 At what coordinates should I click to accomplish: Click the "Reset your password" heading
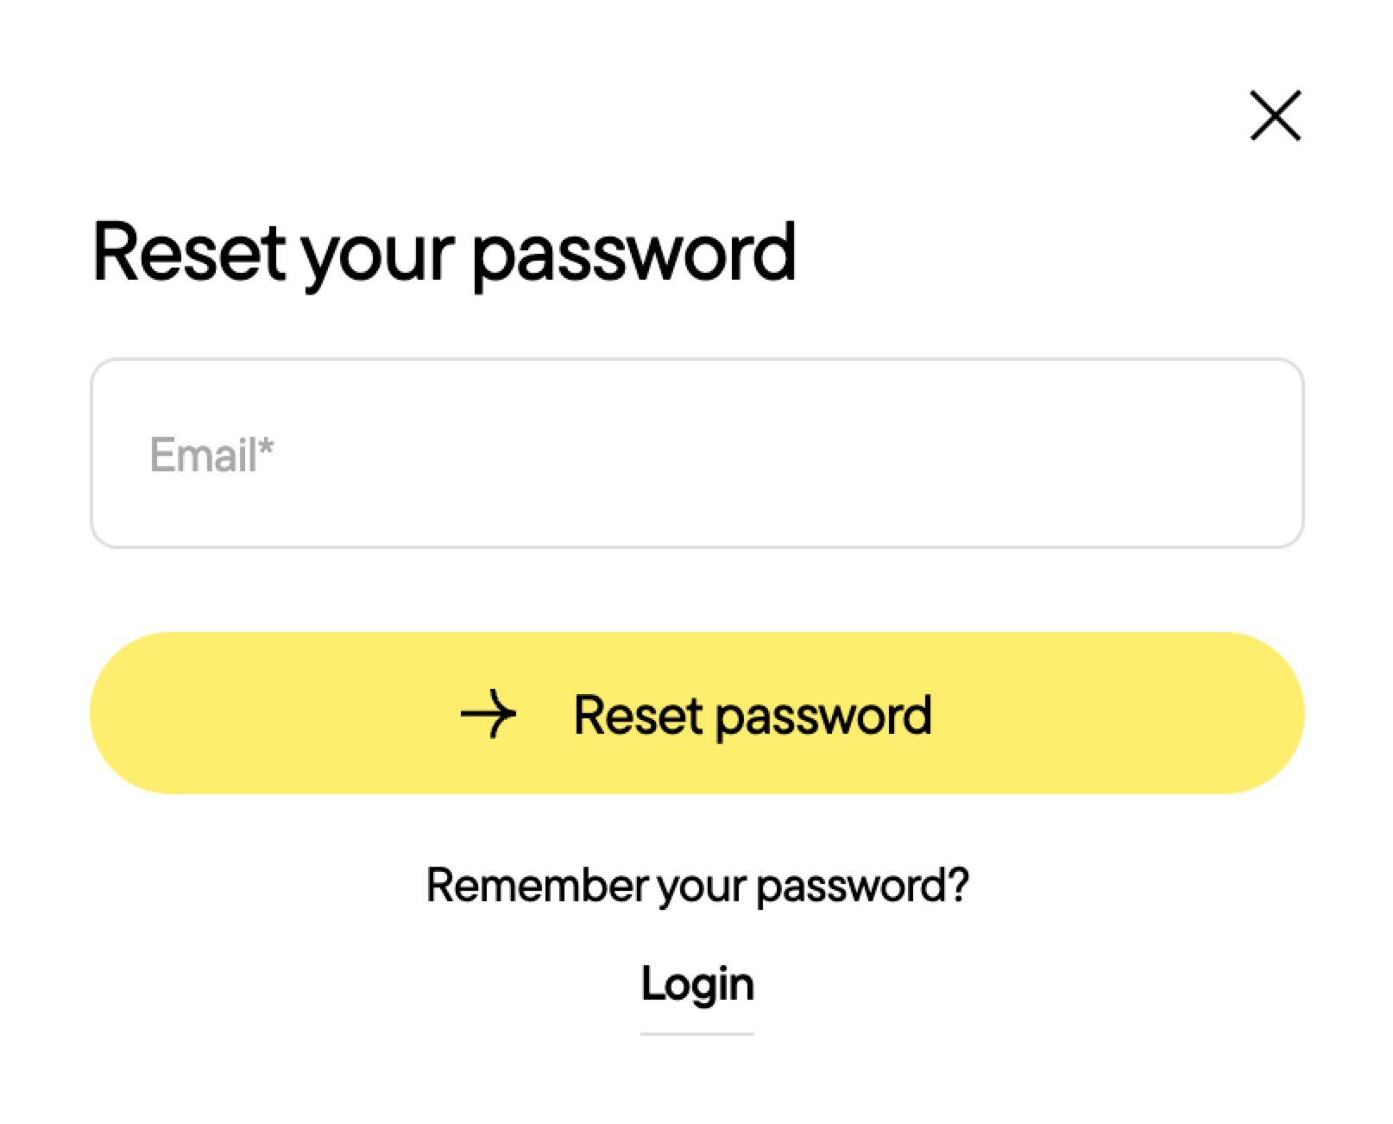pyautogui.click(x=444, y=252)
